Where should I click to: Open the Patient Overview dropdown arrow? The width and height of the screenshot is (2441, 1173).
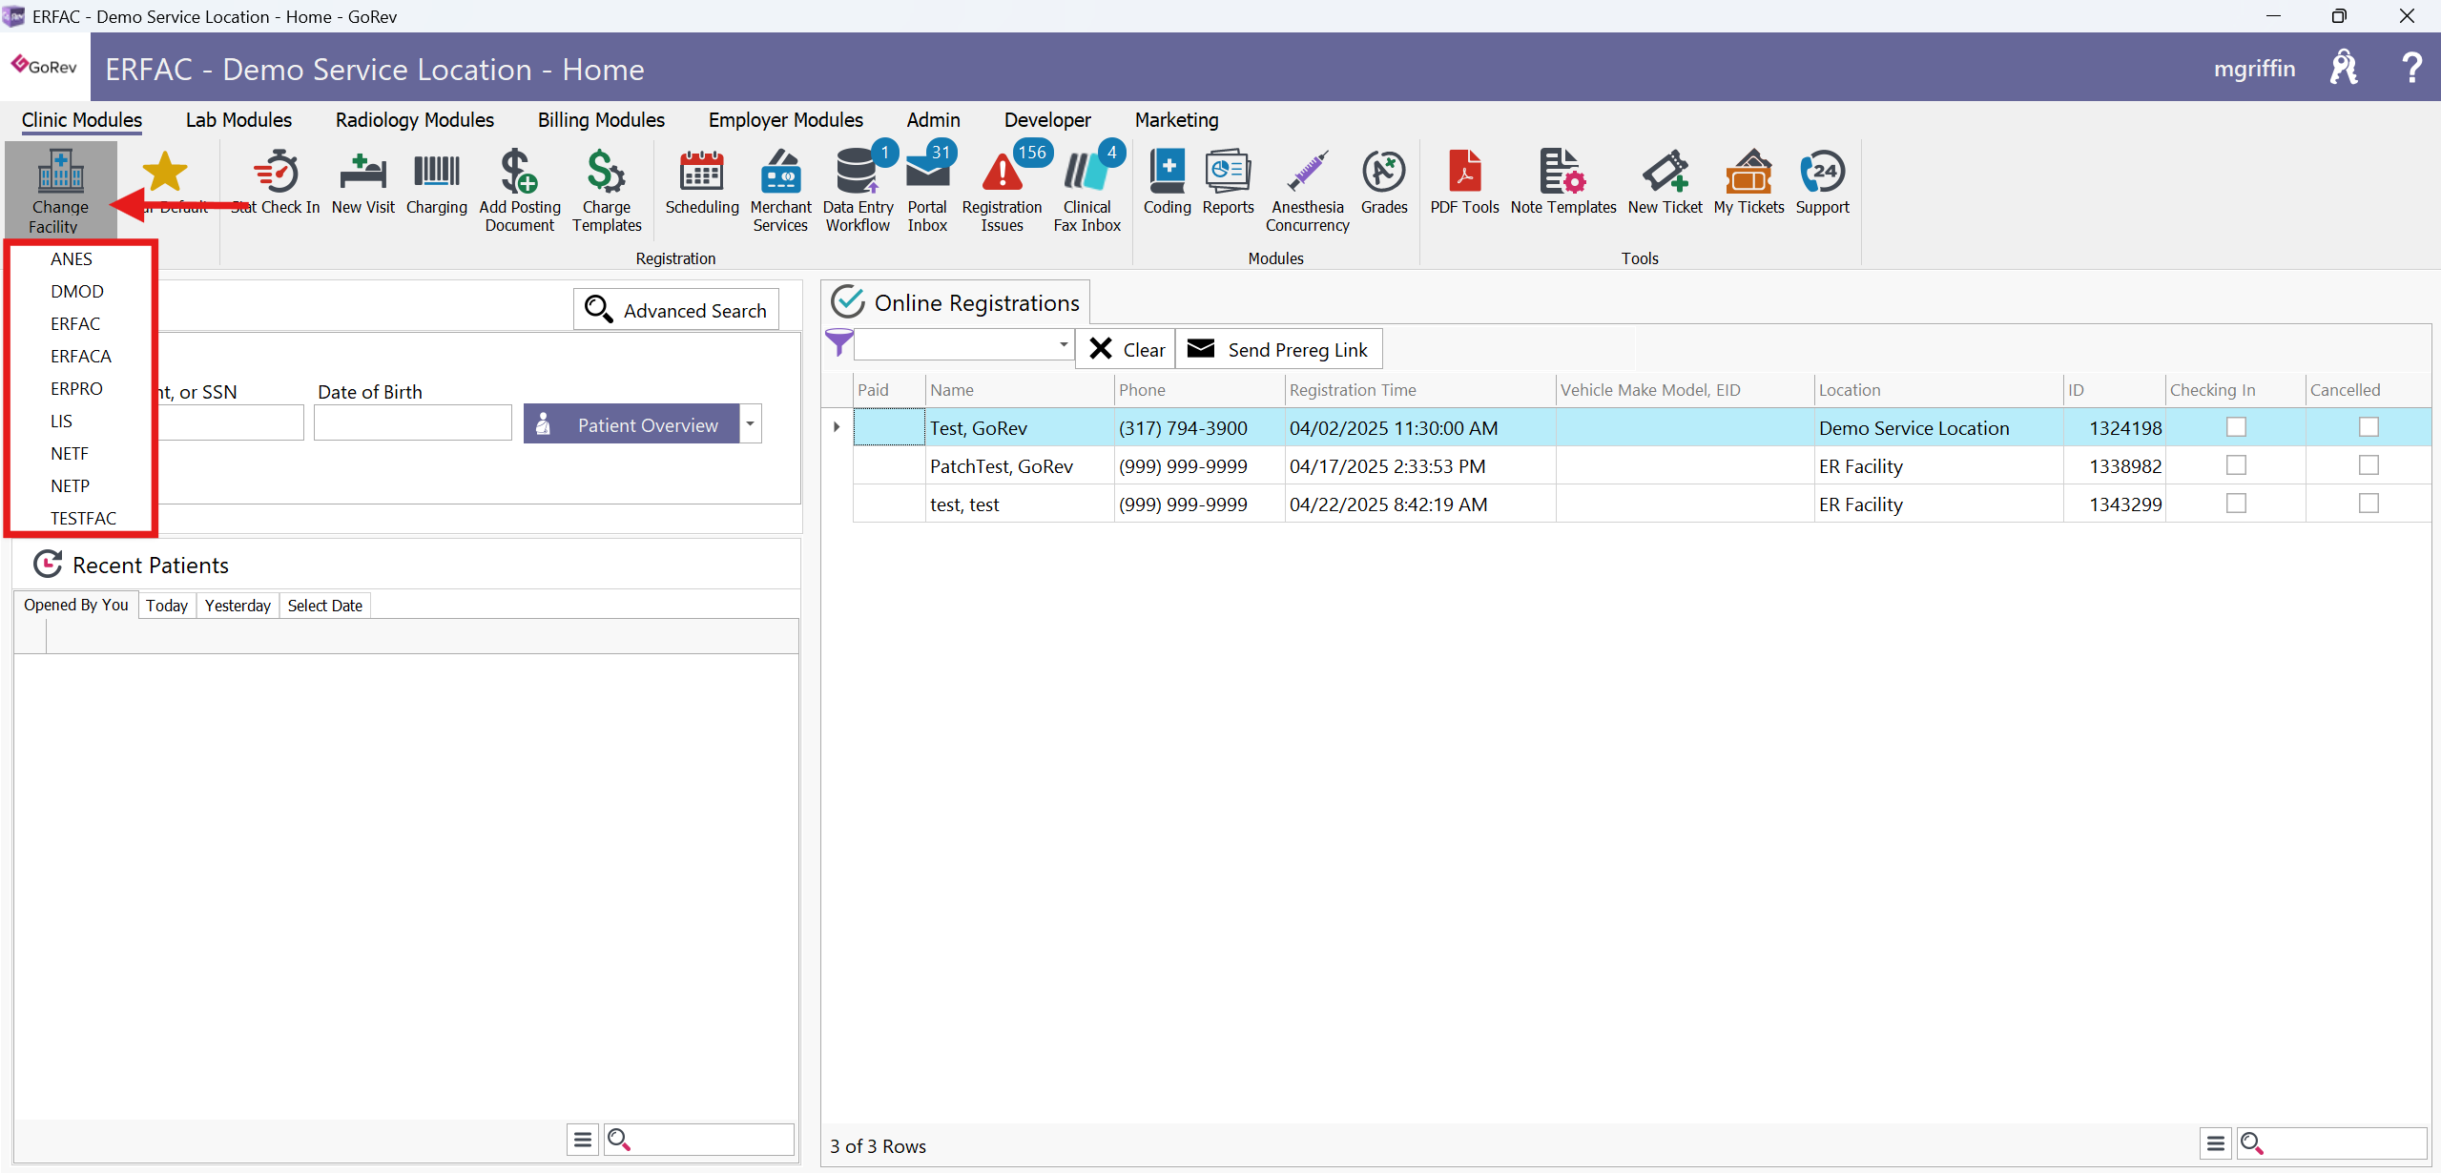click(x=751, y=423)
